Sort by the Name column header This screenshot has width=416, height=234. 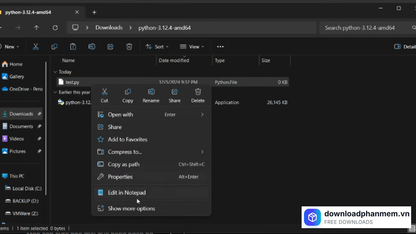(x=68, y=60)
